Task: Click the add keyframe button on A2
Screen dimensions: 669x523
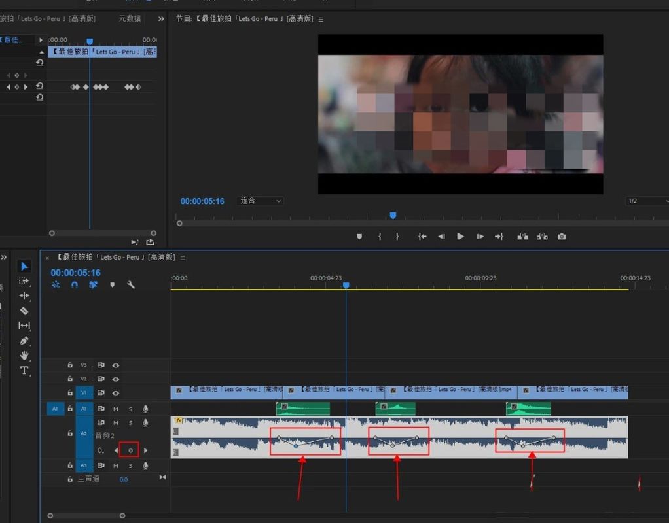Action: 130,450
